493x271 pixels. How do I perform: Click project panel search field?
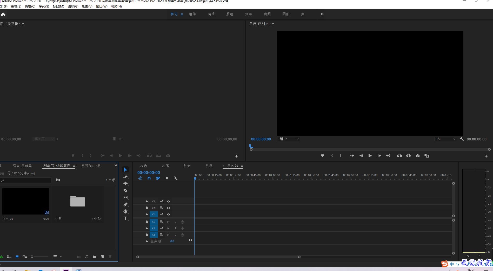point(26,180)
